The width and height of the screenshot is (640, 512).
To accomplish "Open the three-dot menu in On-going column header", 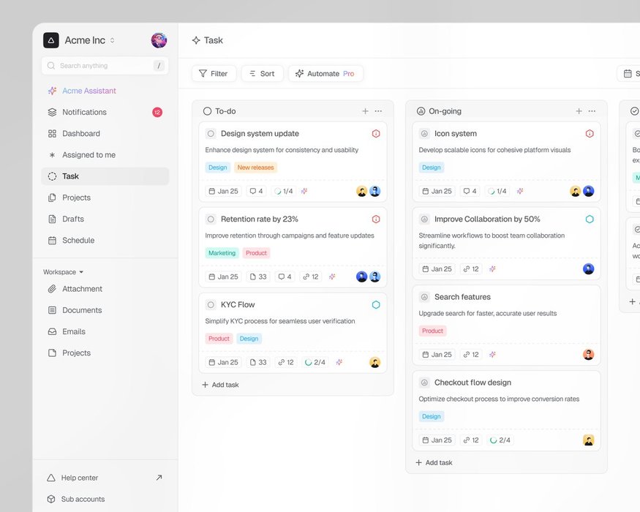I will [x=592, y=111].
